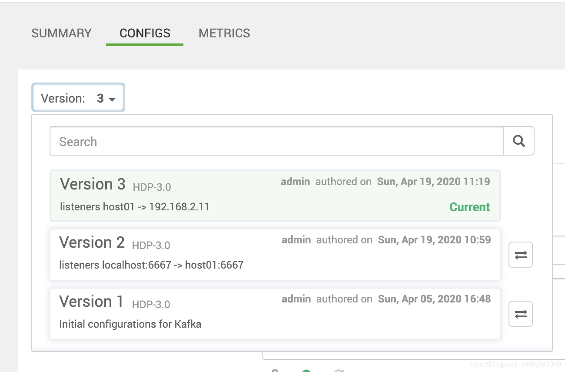Collapse the Version 3 dropdown
Screen dimensions: 565x372
click(x=78, y=98)
